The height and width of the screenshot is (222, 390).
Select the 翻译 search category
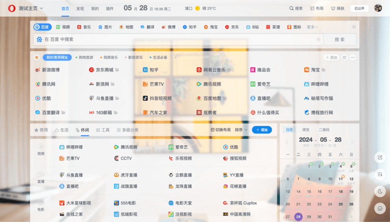(148, 27)
